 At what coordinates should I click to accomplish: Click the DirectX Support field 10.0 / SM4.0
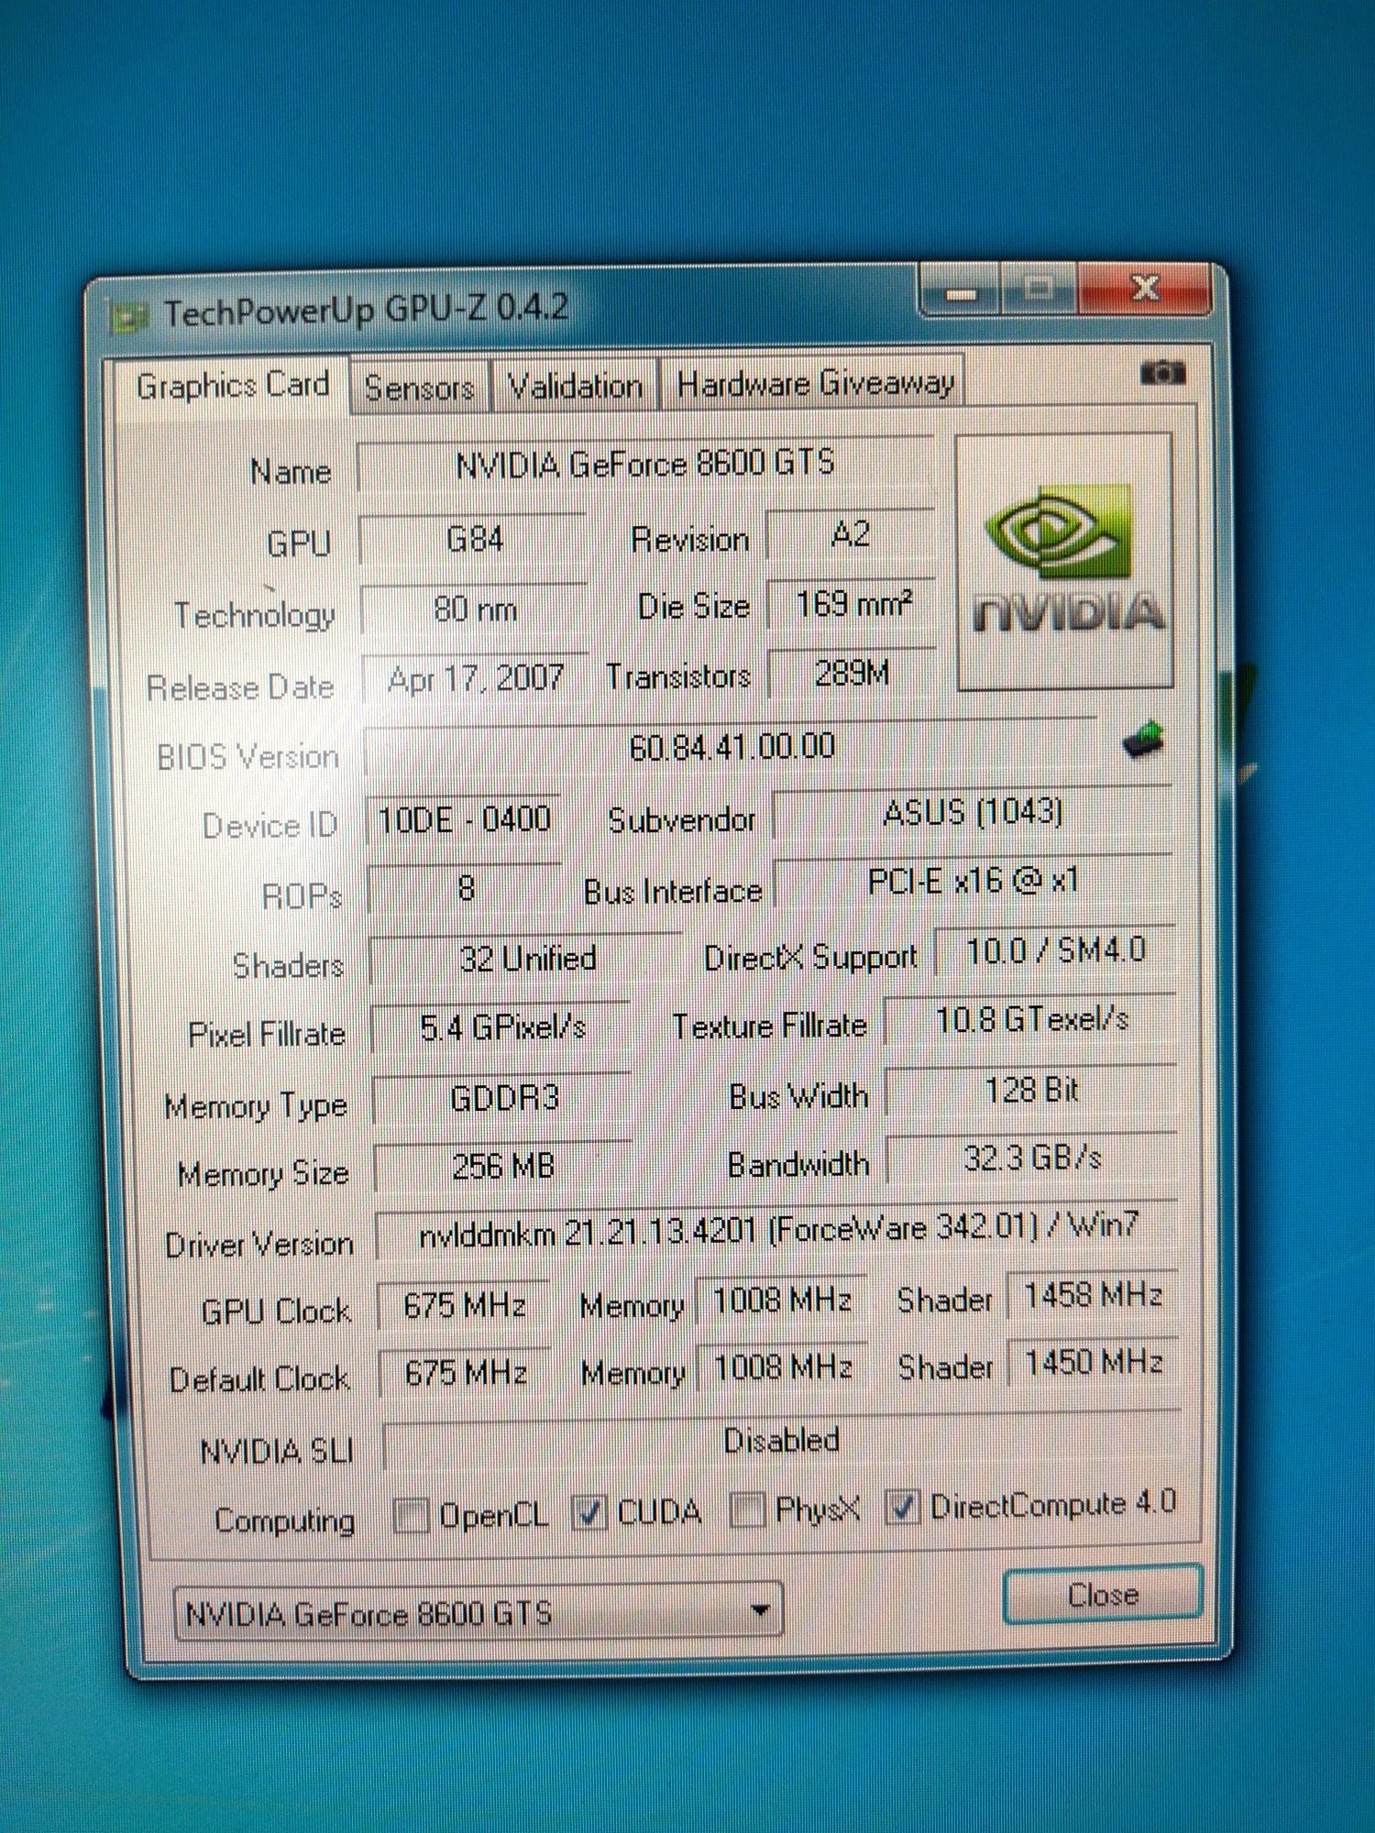1055,951
